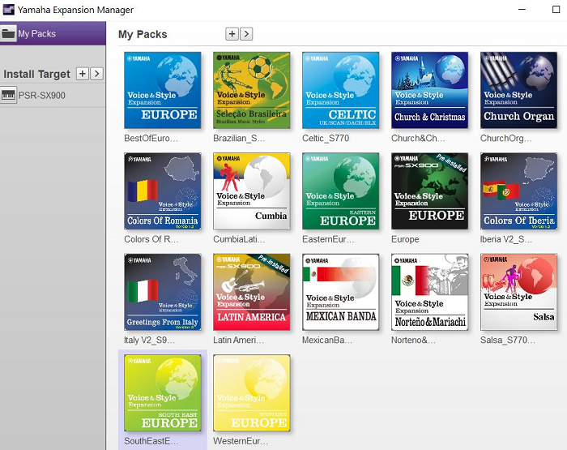Screen dimensions: 567x450
Task: Open the My Packs folder icon in sidebar
Action: 8,34
